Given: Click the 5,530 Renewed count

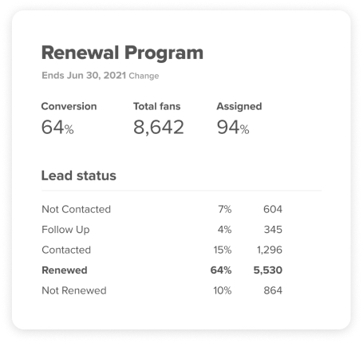Looking at the screenshot, I should 268,270.
